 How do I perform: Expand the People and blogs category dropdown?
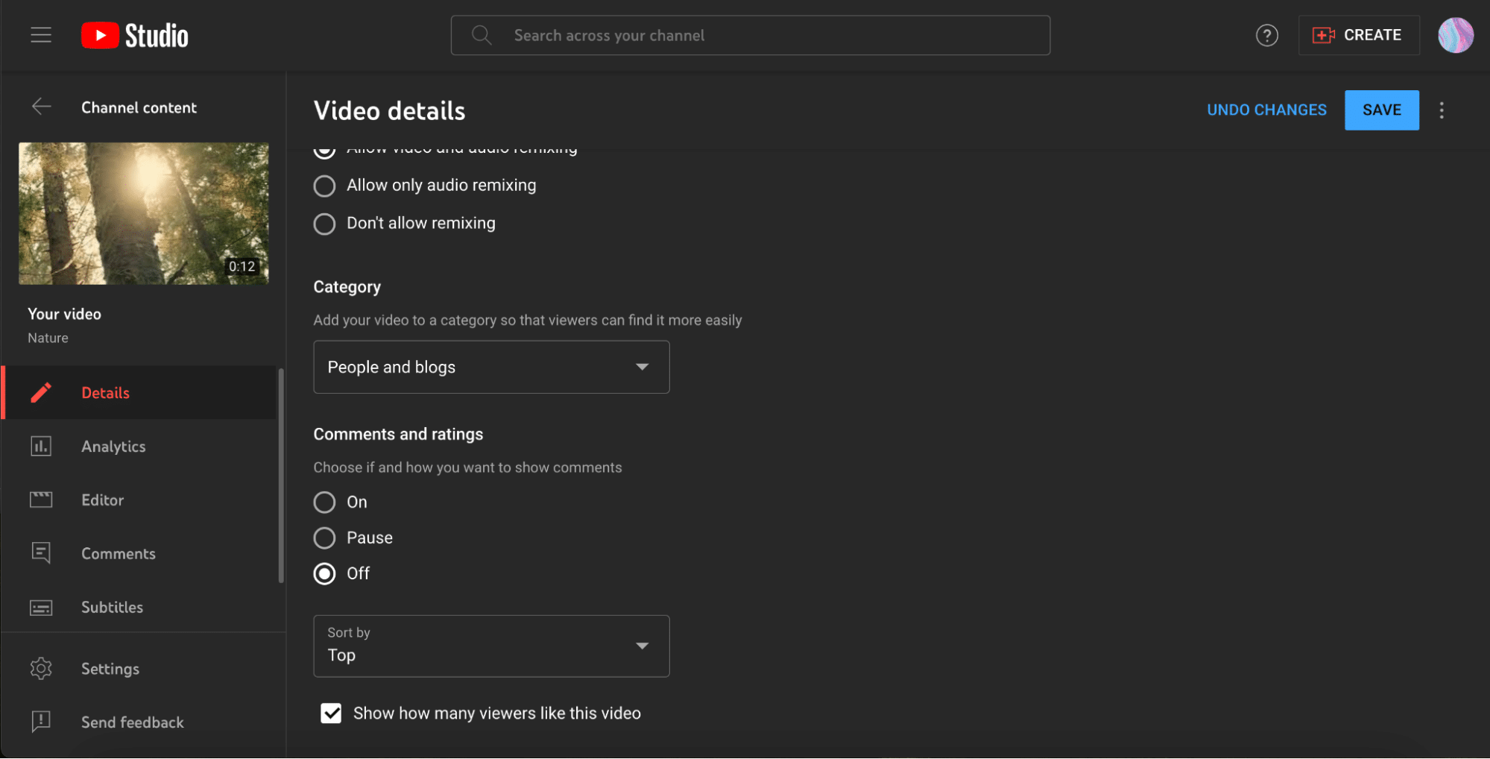tap(491, 367)
